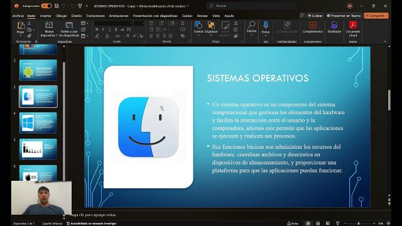Click the Format Painter brush icon
The width and height of the screenshot is (402, 226).
pos(29,36)
